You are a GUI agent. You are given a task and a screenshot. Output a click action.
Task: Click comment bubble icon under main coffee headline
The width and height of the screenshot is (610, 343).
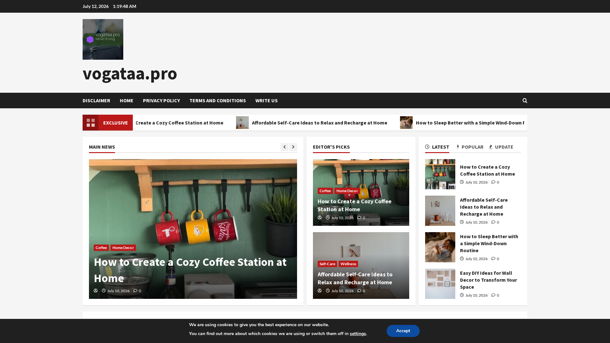pyautogui.click(x=135, y=291)
